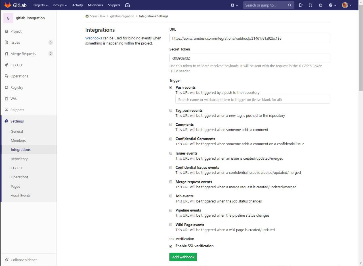Open the operations dashboard gauge icon
363x266 pixels.
[127, 5]
